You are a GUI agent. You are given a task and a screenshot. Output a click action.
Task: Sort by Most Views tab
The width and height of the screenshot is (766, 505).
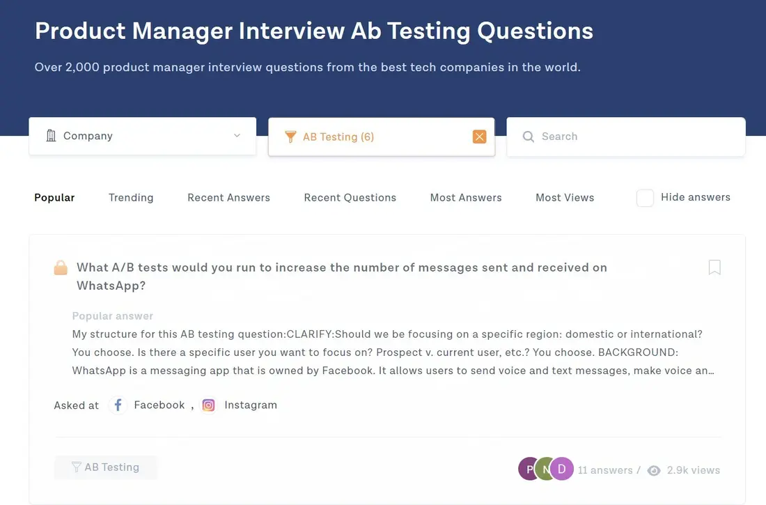point(565,198)
